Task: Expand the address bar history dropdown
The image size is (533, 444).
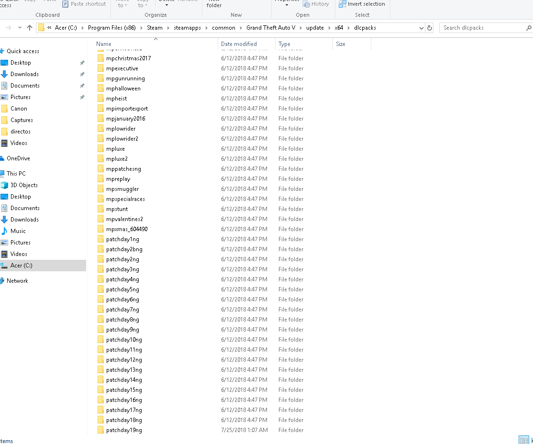Action: (x=422, y=28)
